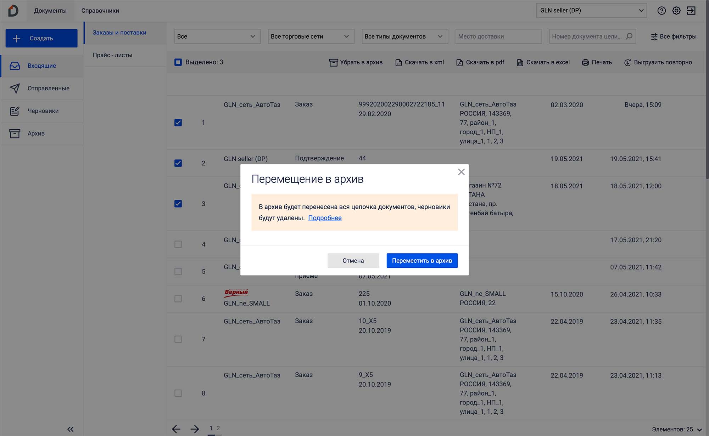This screenshot has height=436, width=709.
Task: Select Прайс - листы section
Action: tap(125, 55)
